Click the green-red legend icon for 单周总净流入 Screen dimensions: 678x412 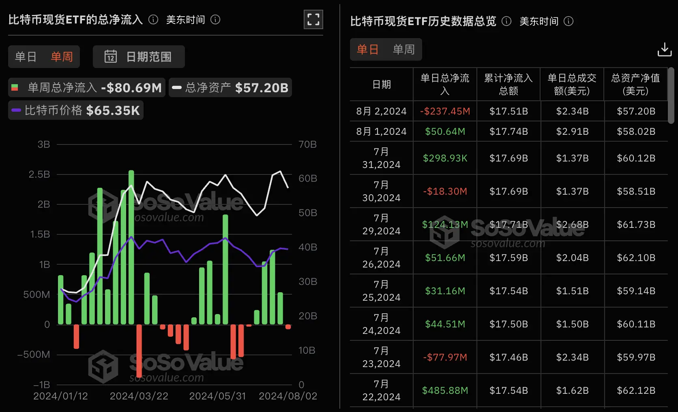click(x=15, y=87)
